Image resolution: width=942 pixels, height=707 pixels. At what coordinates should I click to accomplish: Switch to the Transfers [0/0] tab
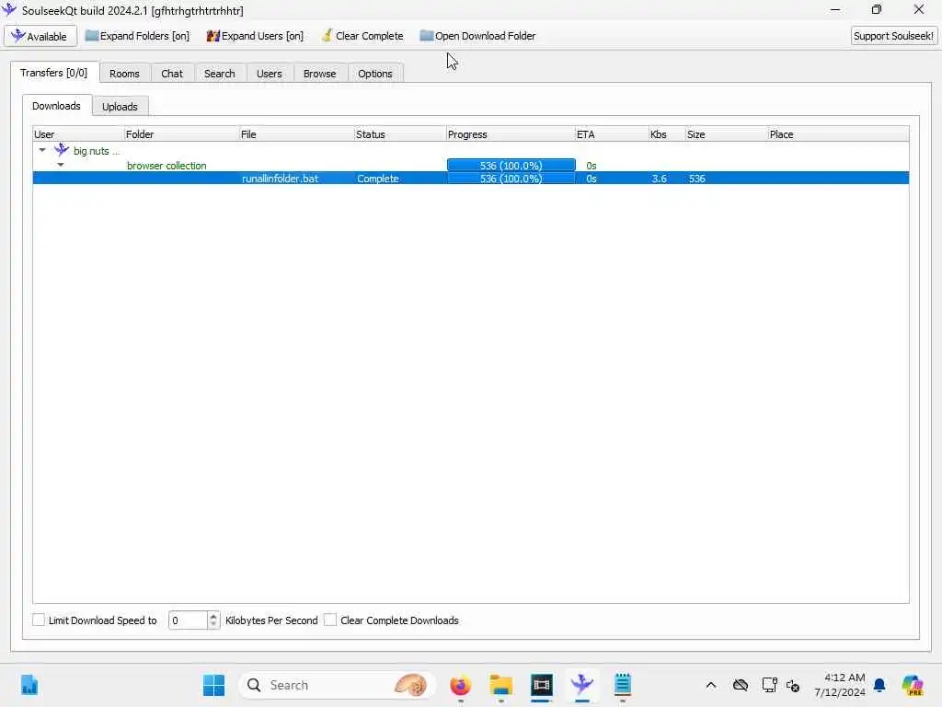(54, 73)
